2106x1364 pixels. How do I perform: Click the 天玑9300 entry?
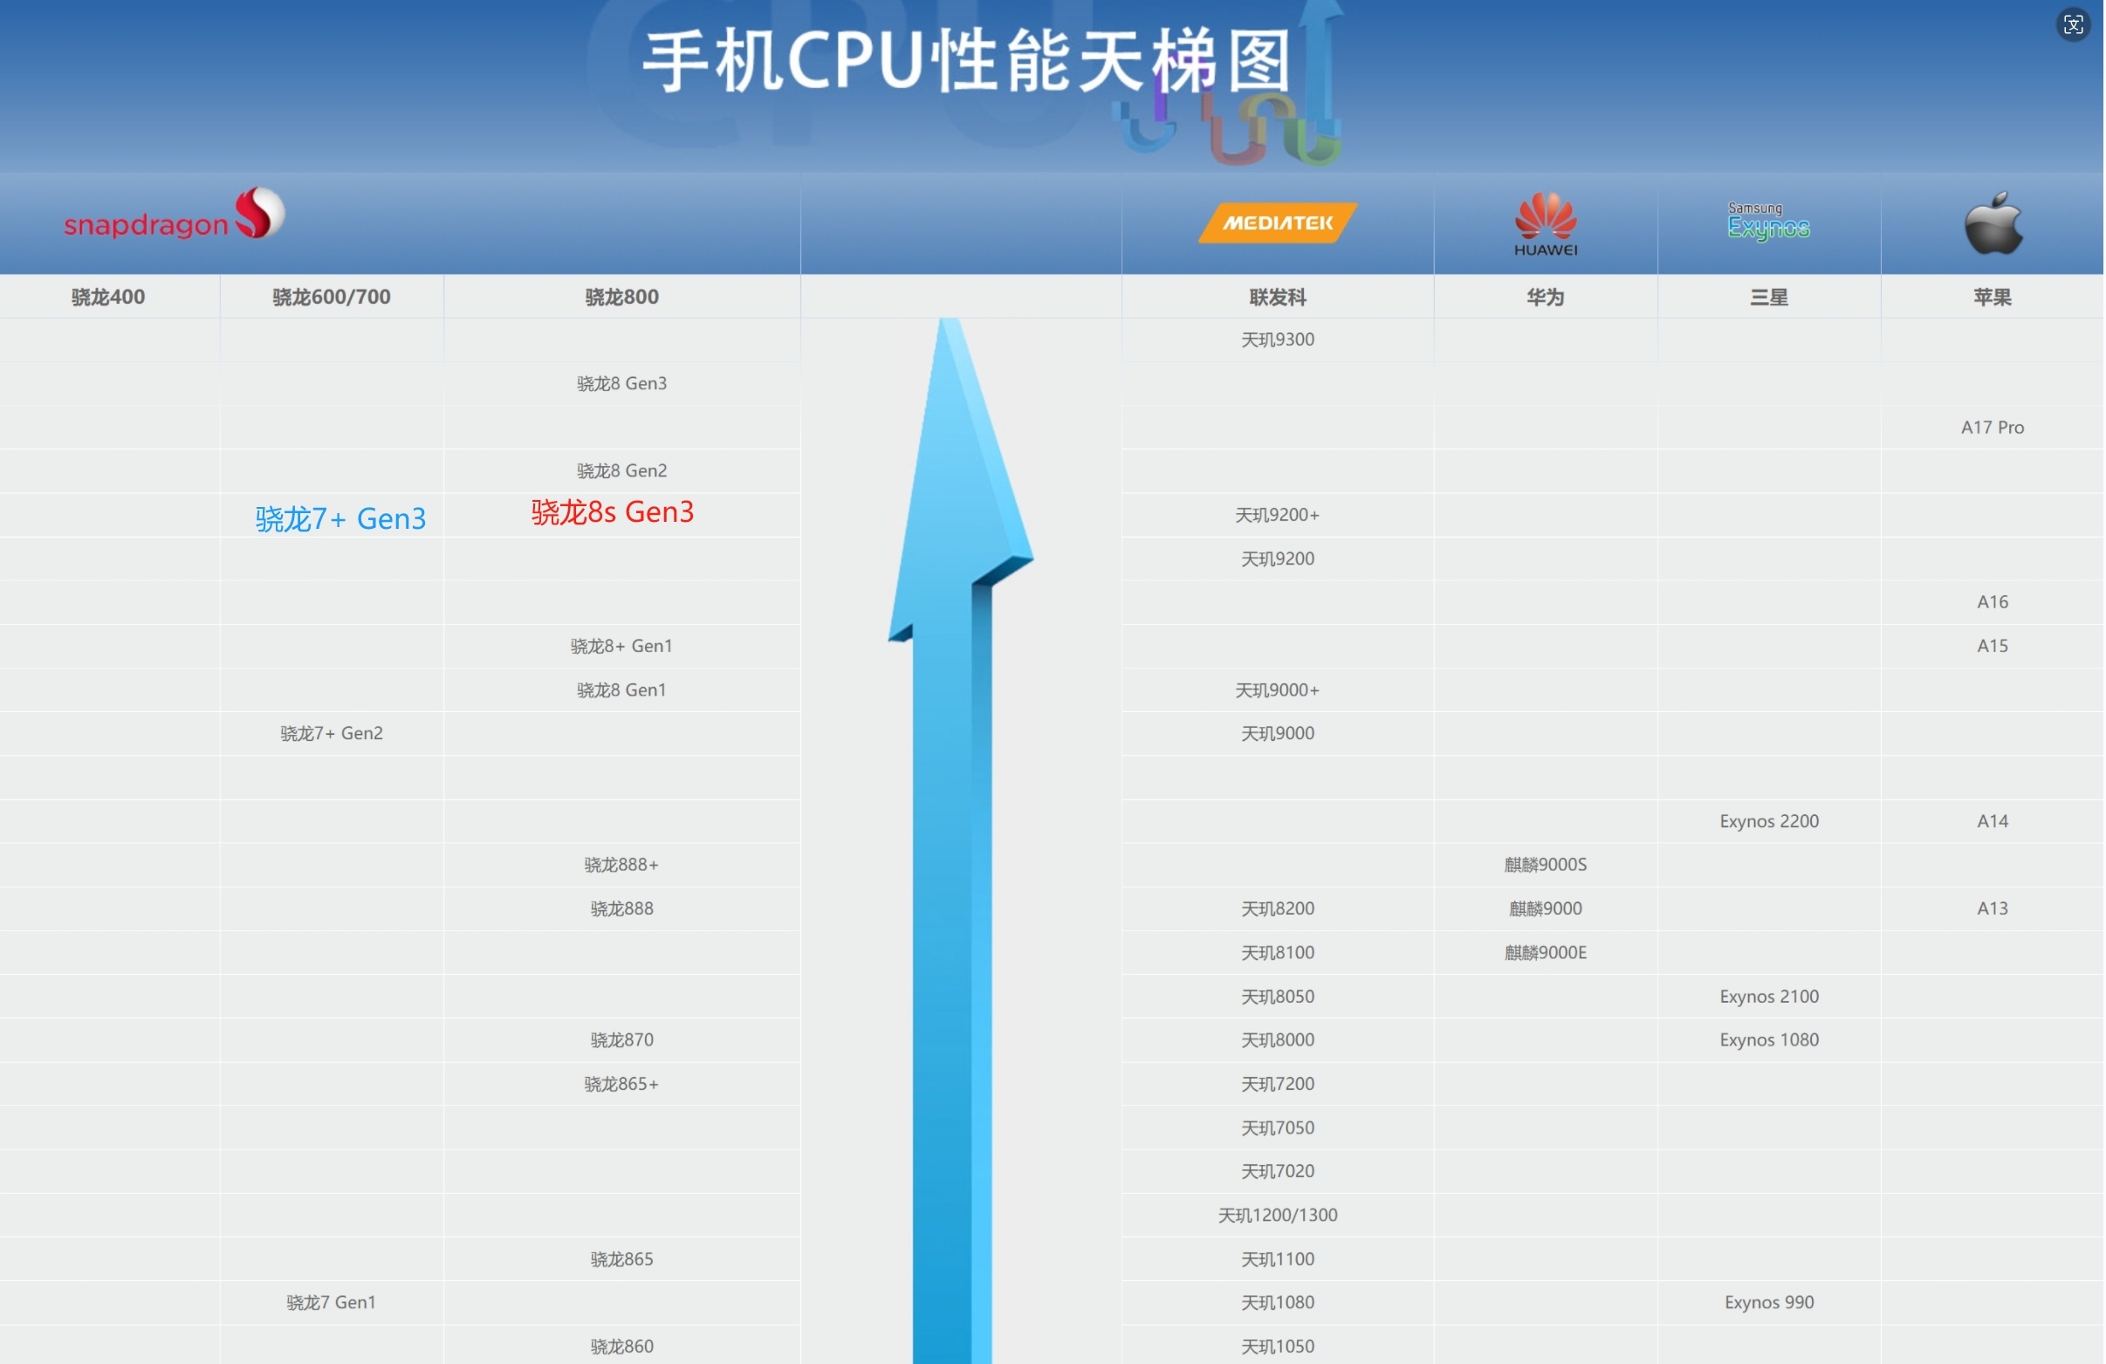click(x=1277, y=339)
